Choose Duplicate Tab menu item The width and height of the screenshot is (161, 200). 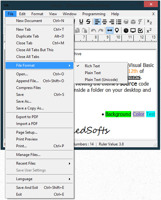pos(39,36)
